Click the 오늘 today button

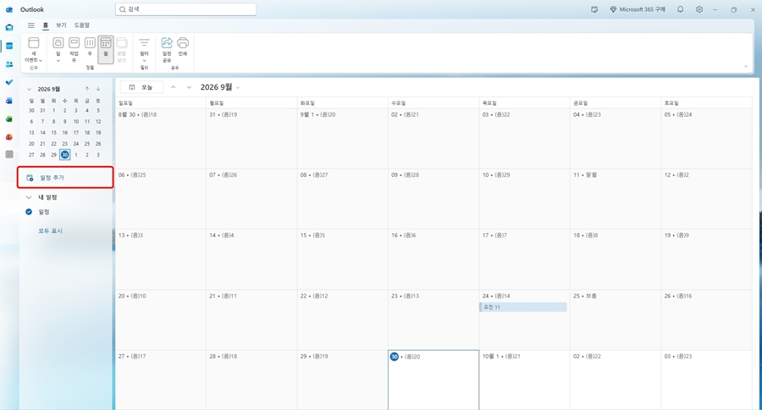[141, 87]
